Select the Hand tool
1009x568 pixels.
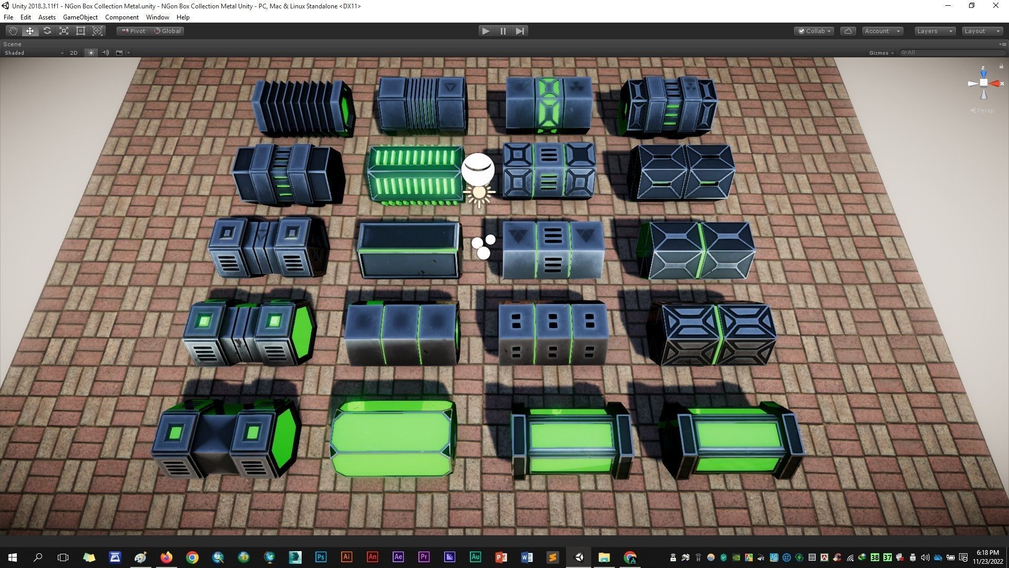(13, 31)
